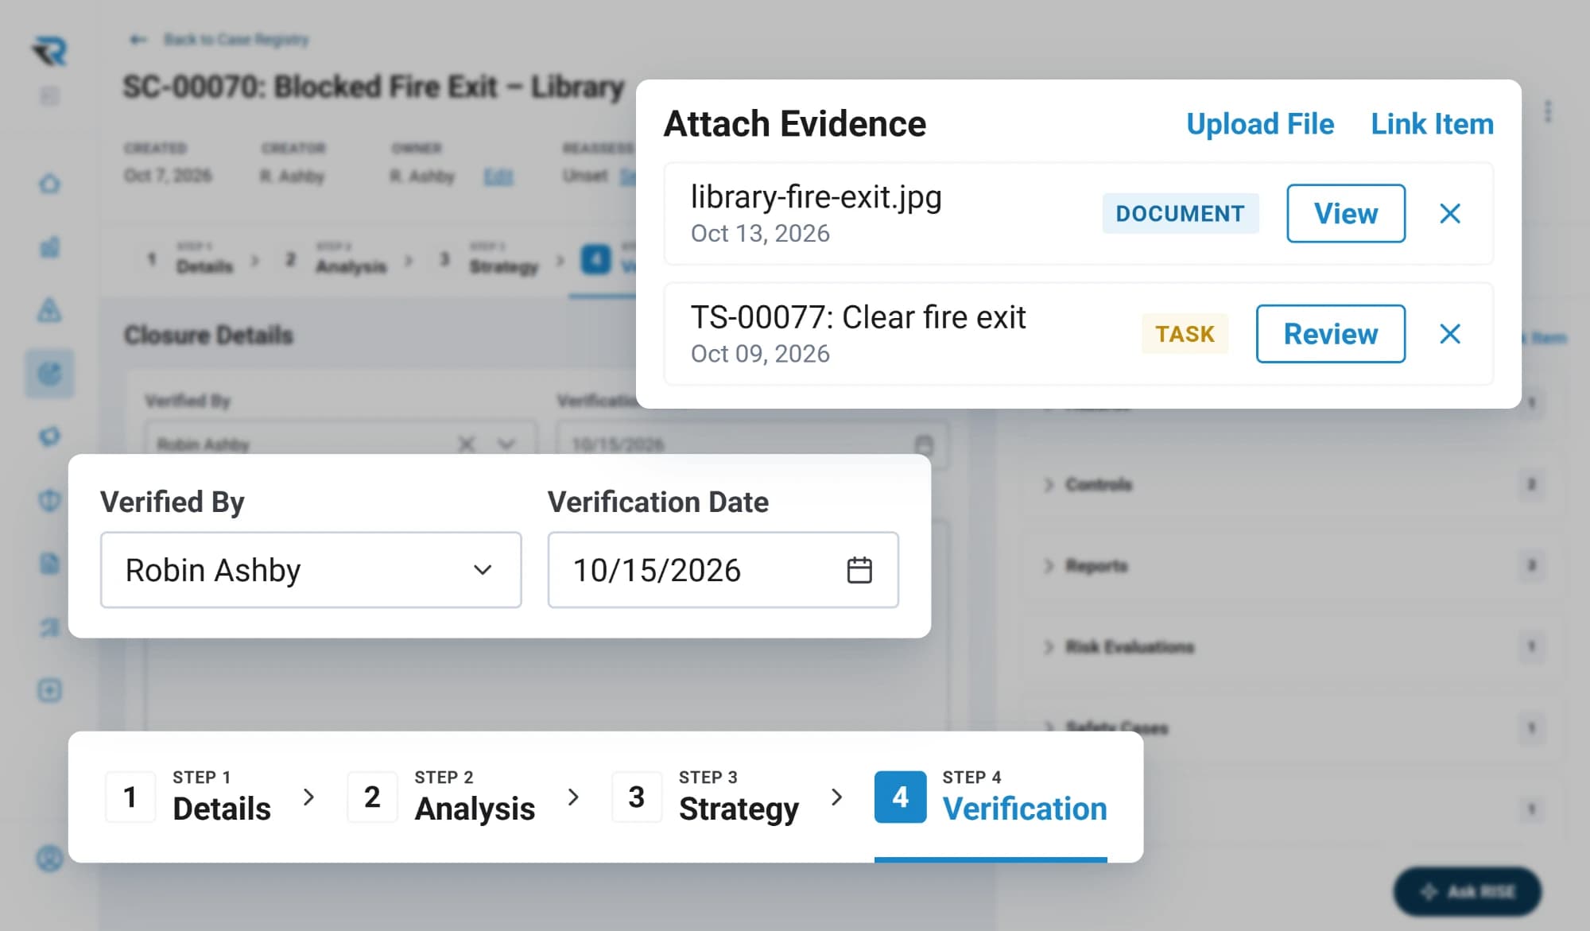Screen dimensions: 1590x931
Task: Review task TS-00077 Clear fire exit
Action: coord(1330,334)
